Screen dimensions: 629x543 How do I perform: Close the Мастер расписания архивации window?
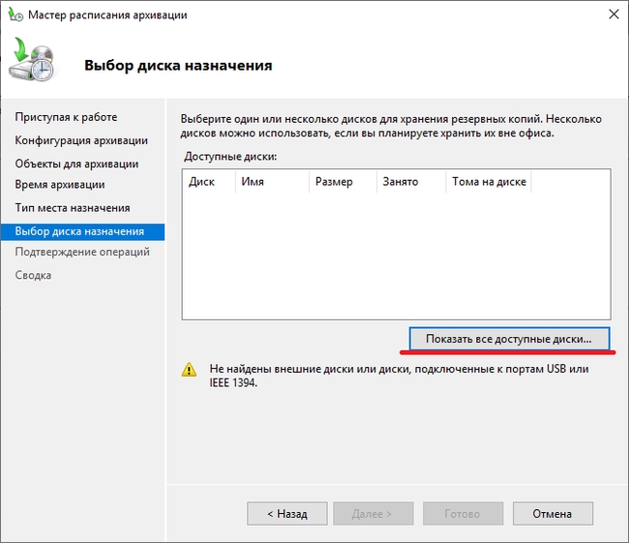[612, 15]
